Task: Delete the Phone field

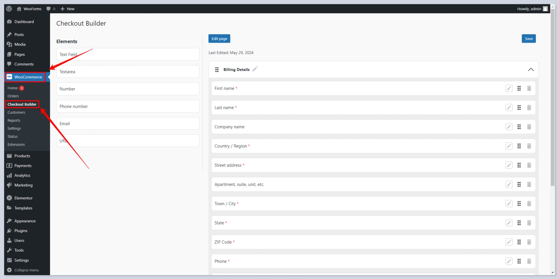Action: 529,261
